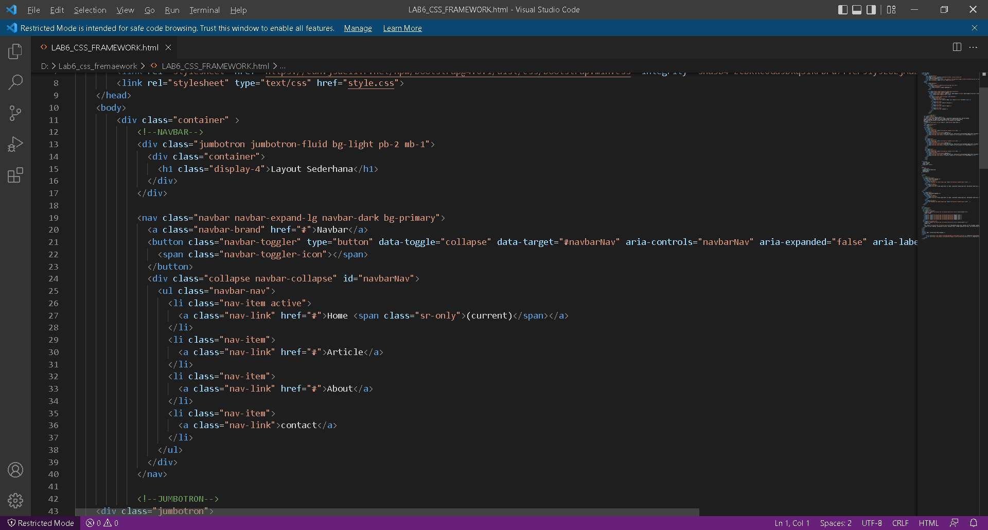Toggle the bottom panel visibility

pyautogui.click(x=857, y=9)
